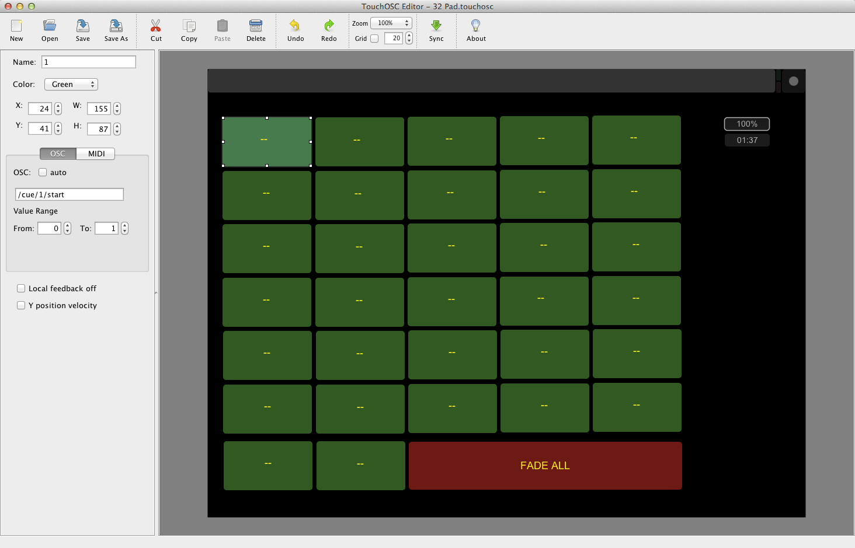Select the red FADE ALL button
This screenshot has width=855, height=548.
[545, 466]
